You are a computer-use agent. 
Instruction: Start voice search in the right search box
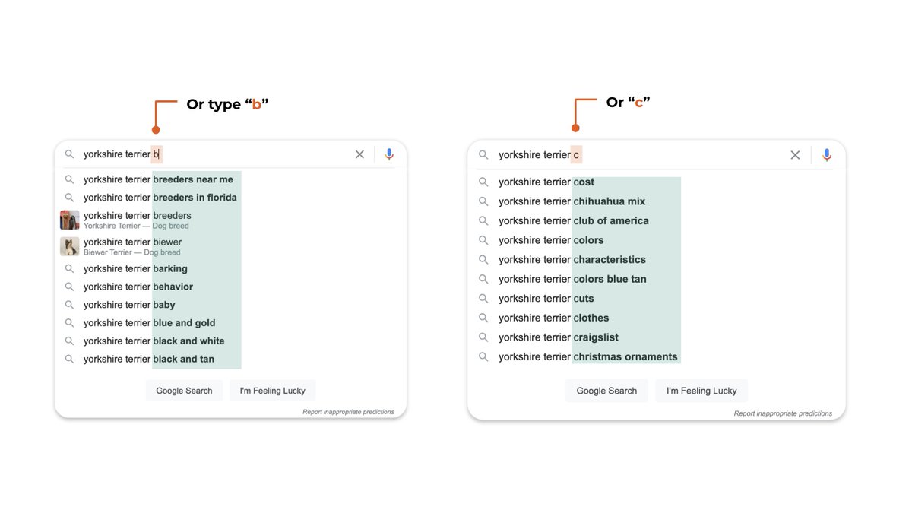(x=827, y=155)
